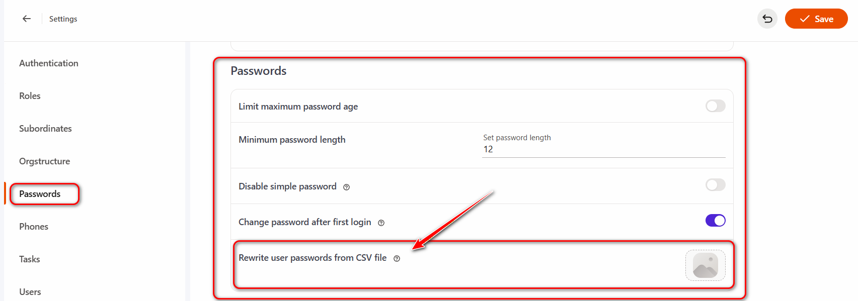Disable Change password after first login toggle
The image size is (858, 301).
tap(715, 221)
